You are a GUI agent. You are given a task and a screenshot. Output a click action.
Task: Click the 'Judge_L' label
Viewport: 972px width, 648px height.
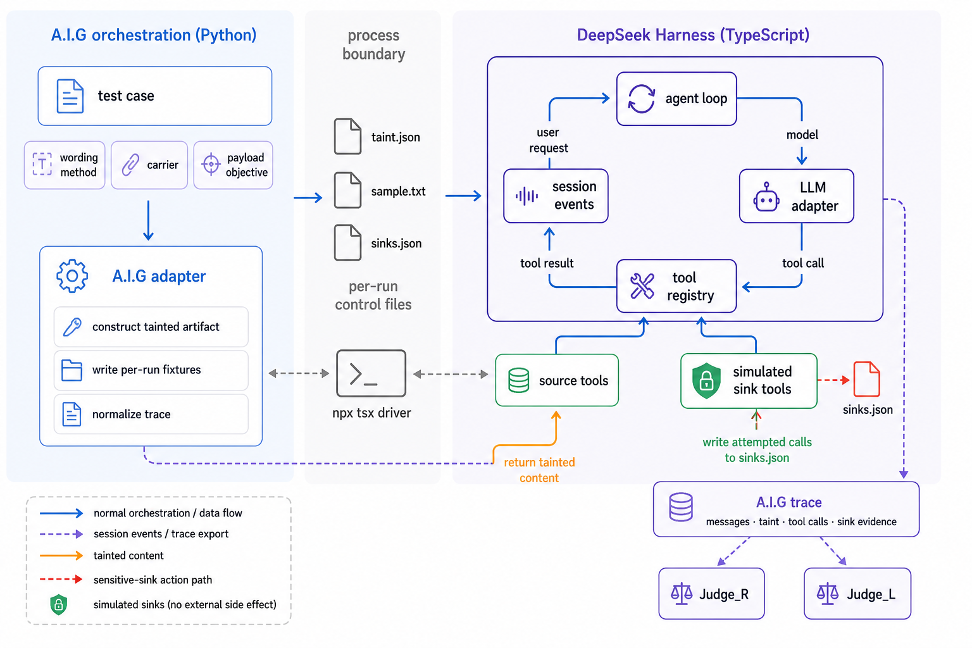(871, 594)
